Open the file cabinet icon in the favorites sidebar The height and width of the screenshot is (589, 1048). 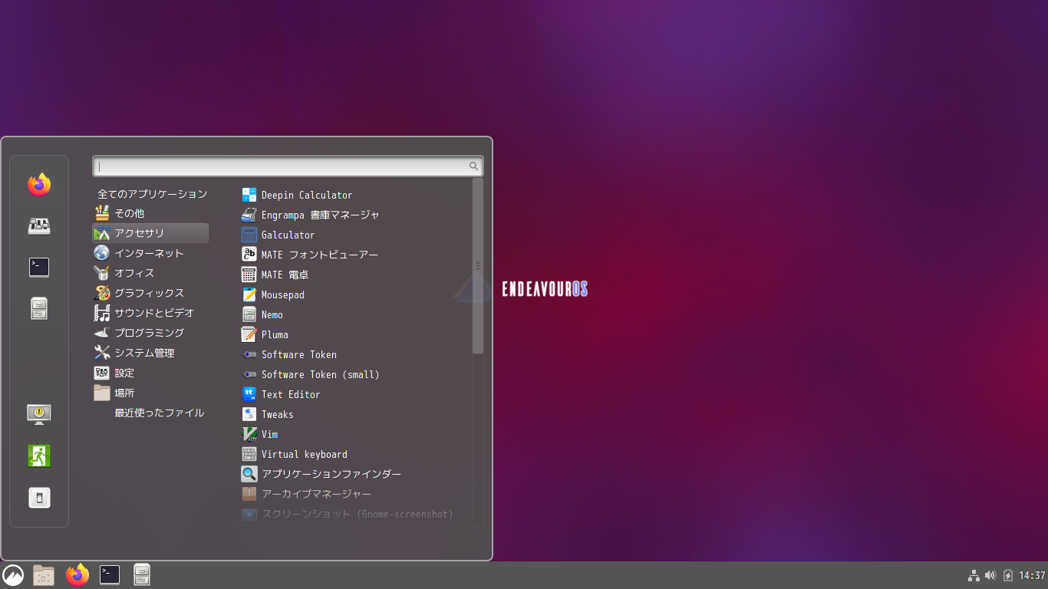tap(39, 308)
